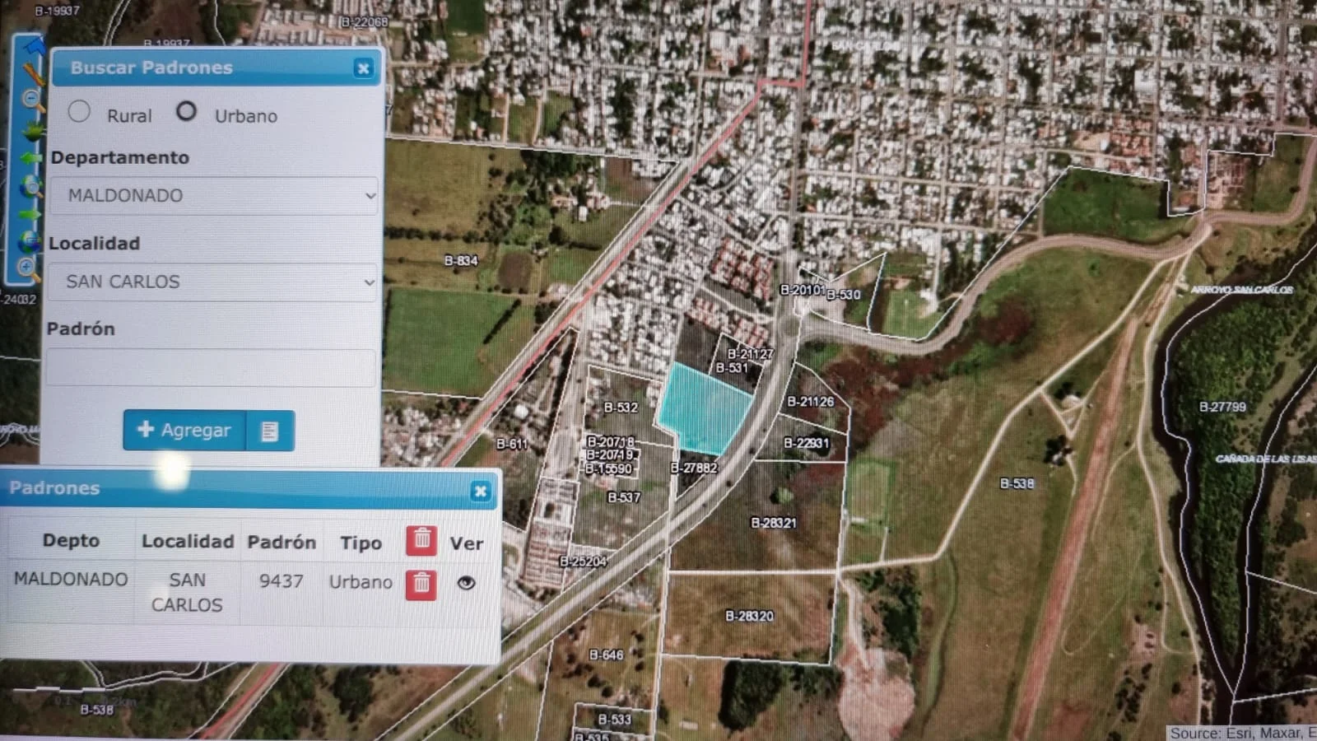The height and width of the screenshot is (741, 1317).
Task: Click the trash icon in table header
Action: tap(421, 540)
